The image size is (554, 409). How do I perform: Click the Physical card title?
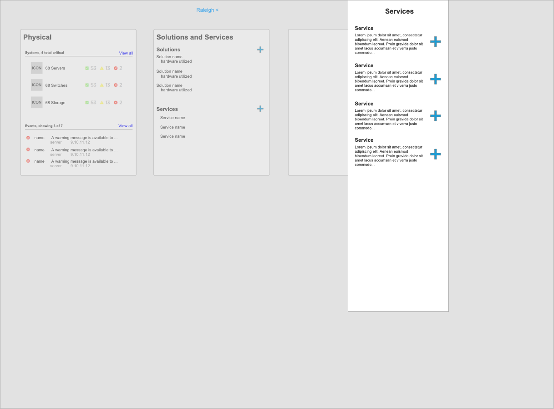coord(37,37)
